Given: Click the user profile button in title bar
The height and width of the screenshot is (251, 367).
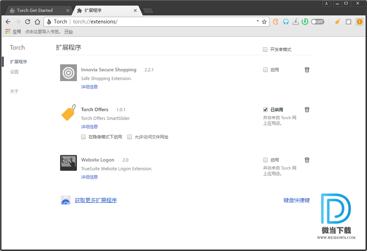Looking at the screenshot, I should tap(326, 3).
